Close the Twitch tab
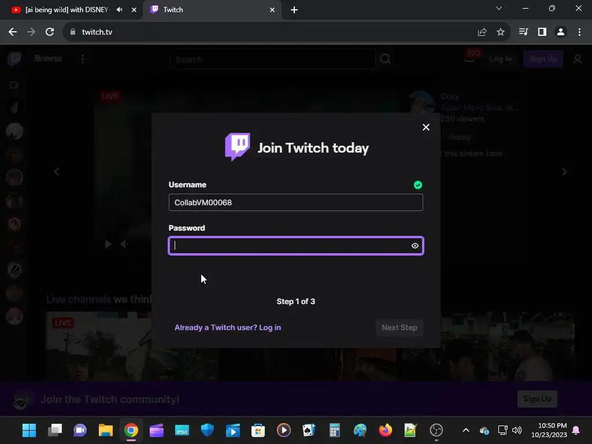 click(272, 10)
